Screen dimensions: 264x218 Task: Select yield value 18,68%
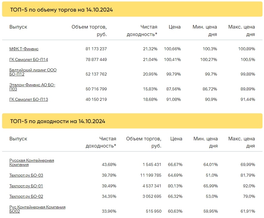click(x=150, y=100)
